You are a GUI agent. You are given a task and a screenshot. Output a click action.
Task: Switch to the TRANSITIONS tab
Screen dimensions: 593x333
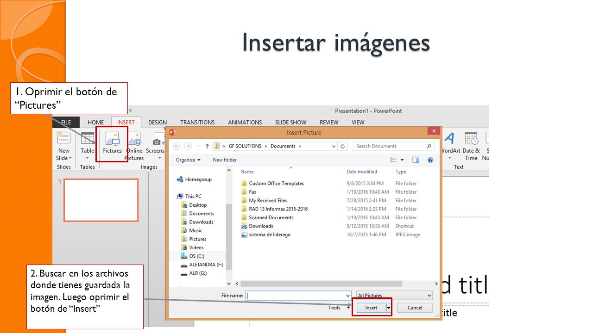197,123
